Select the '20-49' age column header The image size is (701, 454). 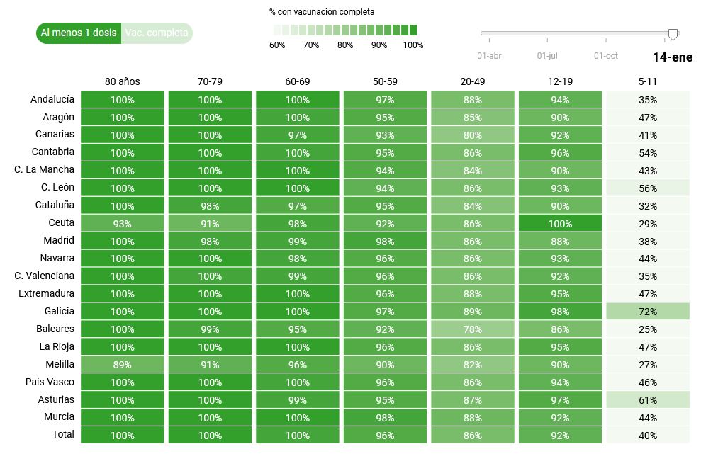(x=473, y=81)
